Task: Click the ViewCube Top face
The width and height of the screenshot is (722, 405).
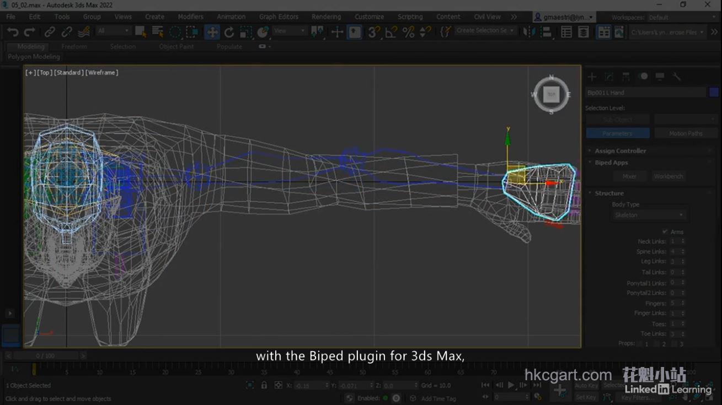Action: (551, 94)
